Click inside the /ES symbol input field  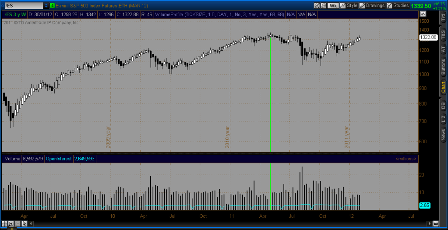[x=22, y=6]
